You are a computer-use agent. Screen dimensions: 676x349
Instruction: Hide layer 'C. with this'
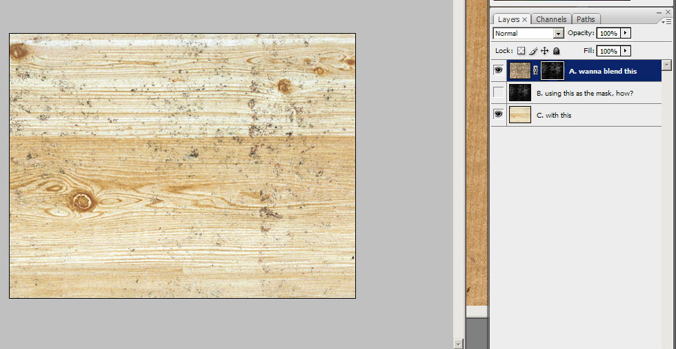[x=498, y=114]
